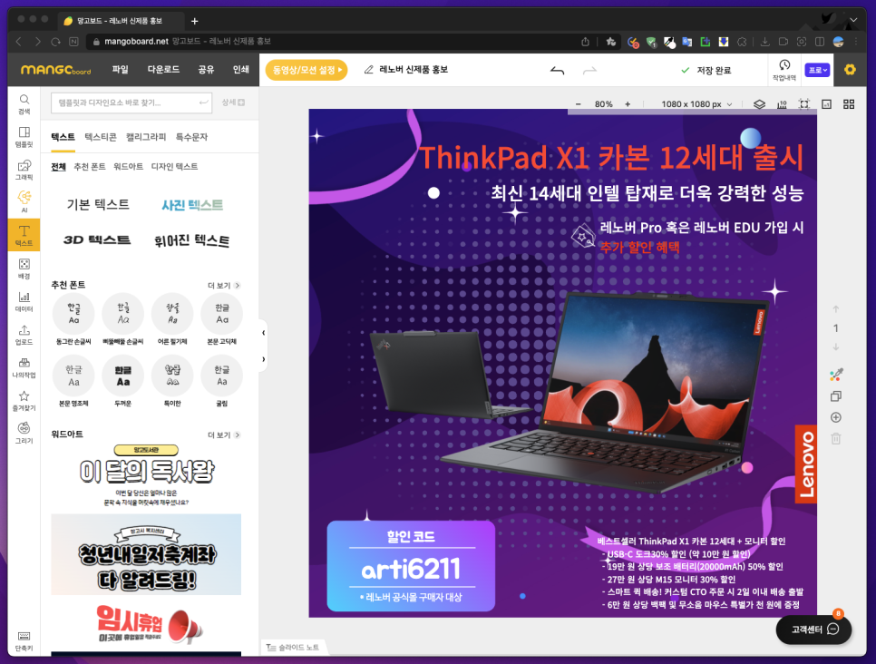Click the fit-to-screen icon above canvas
The height and width of the screenshot is (664, 876).
[x=804, y=104]
